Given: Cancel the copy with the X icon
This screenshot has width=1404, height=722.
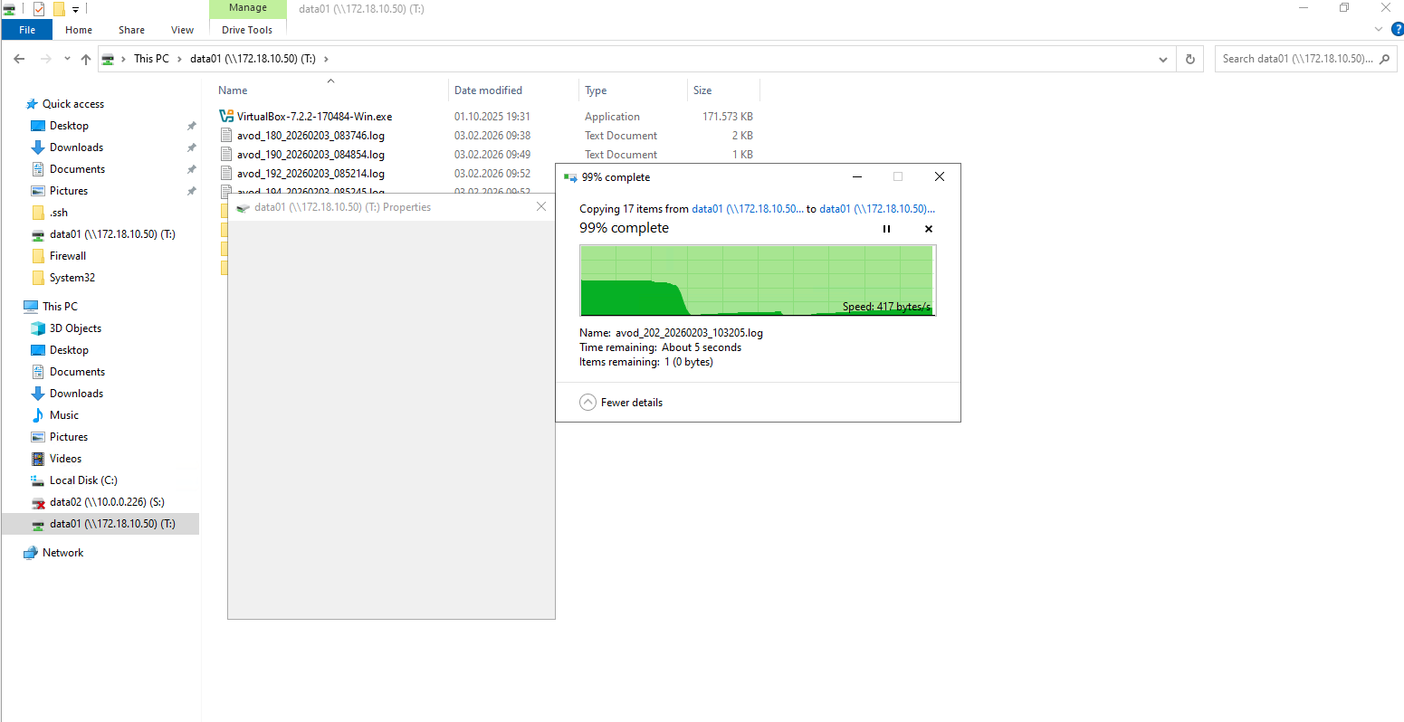Looking at the screenshot, I should point(928,229).
